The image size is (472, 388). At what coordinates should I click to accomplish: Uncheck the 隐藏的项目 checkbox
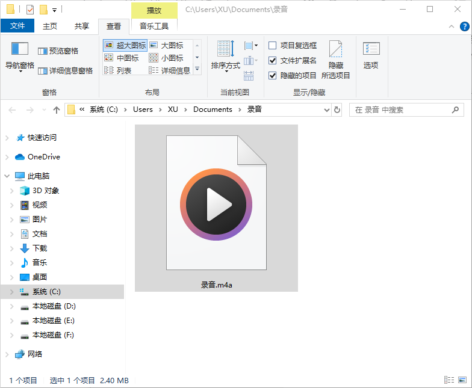[273, 76]
